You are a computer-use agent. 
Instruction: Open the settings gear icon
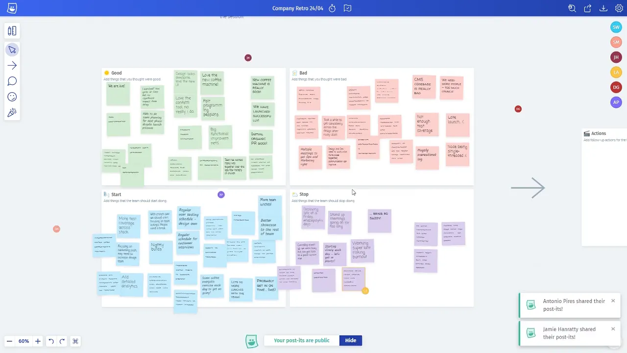[619, 8]
